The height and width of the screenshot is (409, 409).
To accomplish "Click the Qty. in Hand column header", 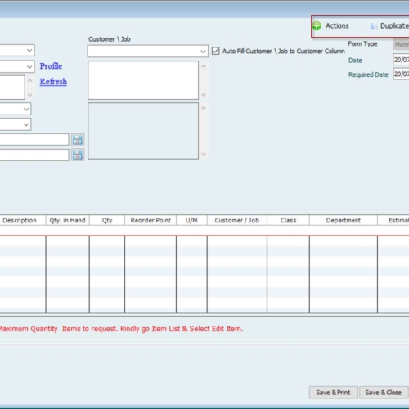I will pos(67,220).
